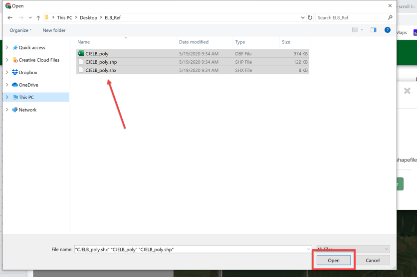Screen dimensions: 417x277
Task: Click the Open button
Action: [x=334, y=260]
